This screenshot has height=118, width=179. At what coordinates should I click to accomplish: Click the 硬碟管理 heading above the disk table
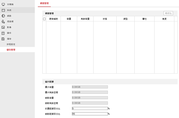click(49, 13)
